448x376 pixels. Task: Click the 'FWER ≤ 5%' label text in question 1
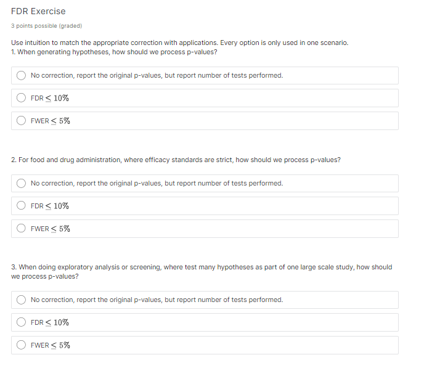pos(51,121)
